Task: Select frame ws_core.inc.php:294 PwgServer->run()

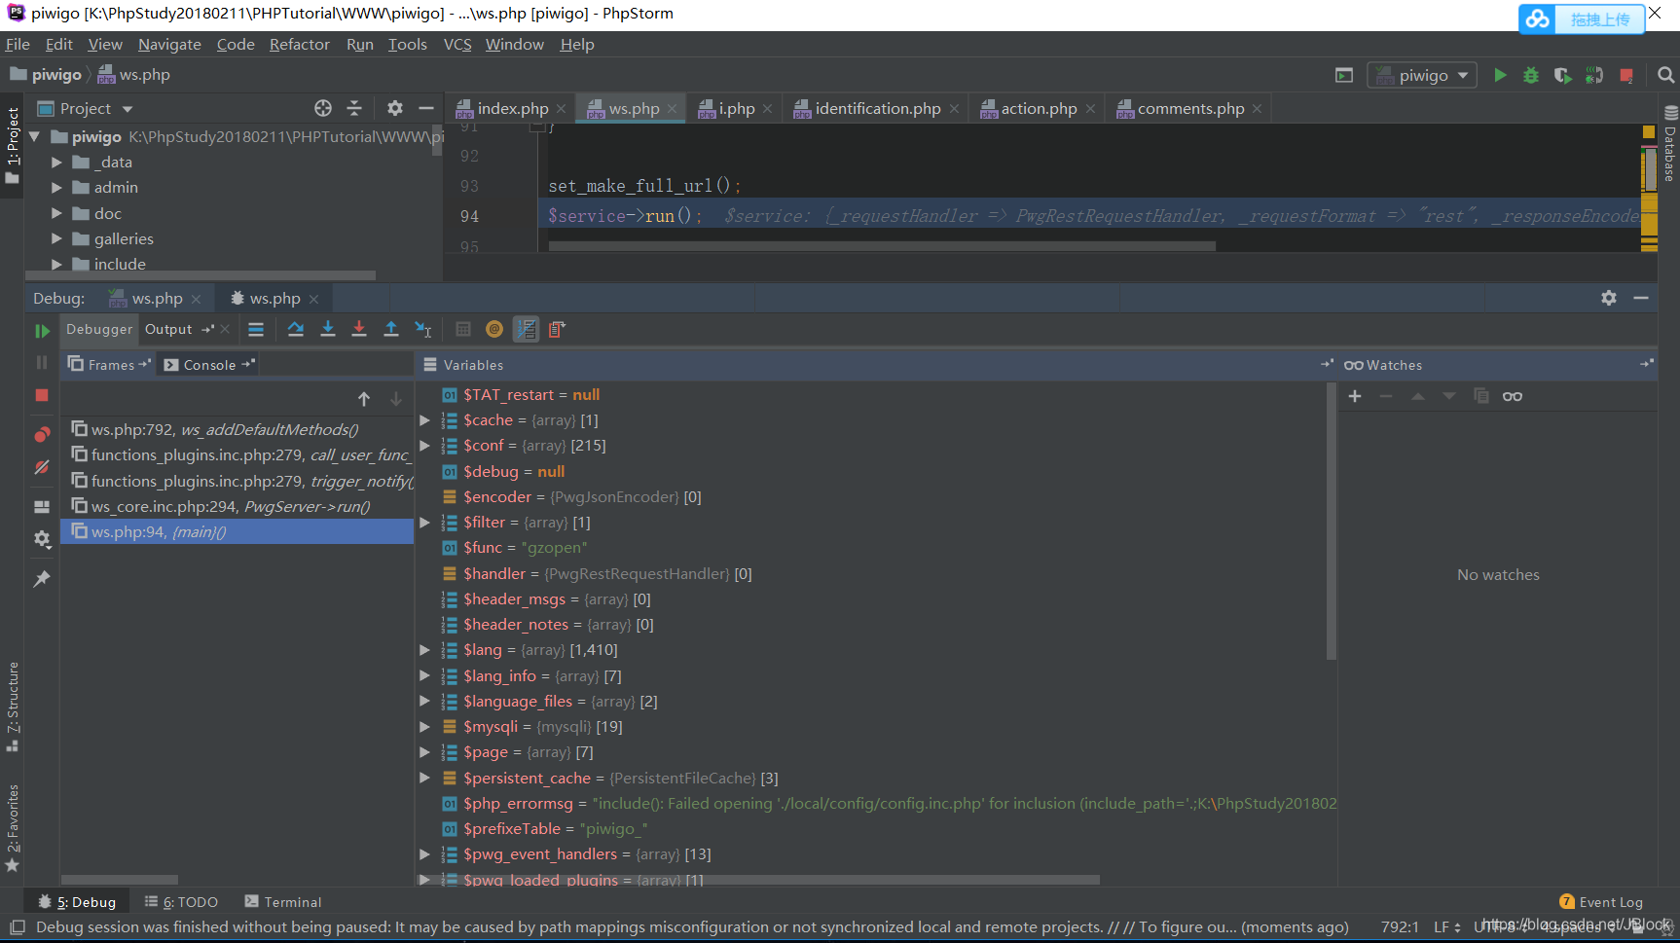Action: pos(237,507)
